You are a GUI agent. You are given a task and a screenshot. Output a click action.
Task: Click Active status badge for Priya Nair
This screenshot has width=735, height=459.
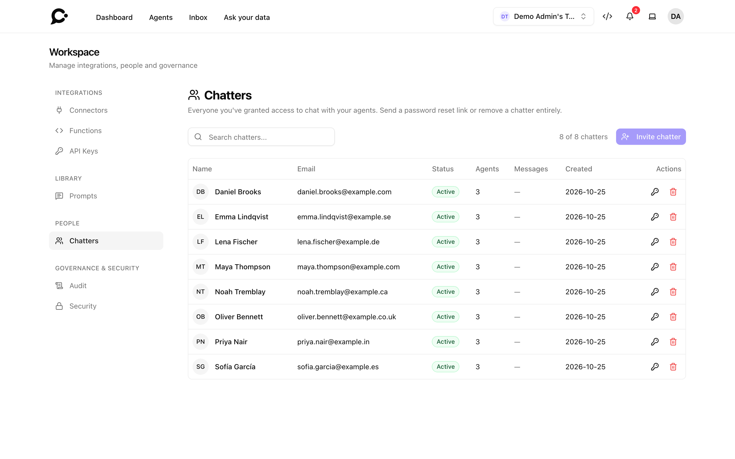pyautogui.click(x=445, y=342)
